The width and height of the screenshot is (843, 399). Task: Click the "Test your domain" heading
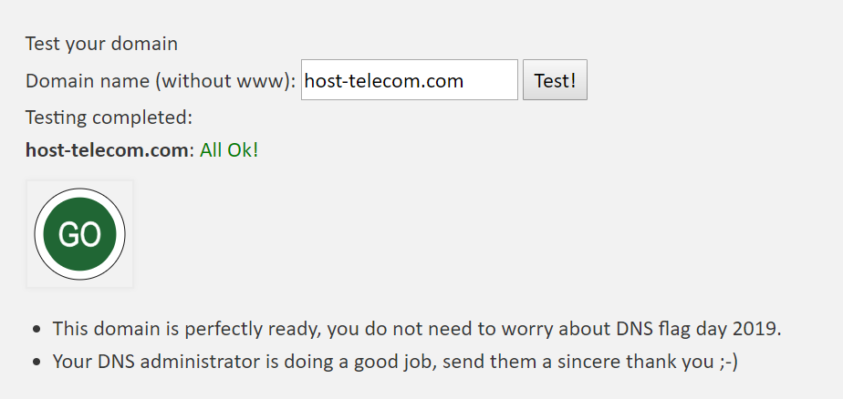[x=101, y=44]
